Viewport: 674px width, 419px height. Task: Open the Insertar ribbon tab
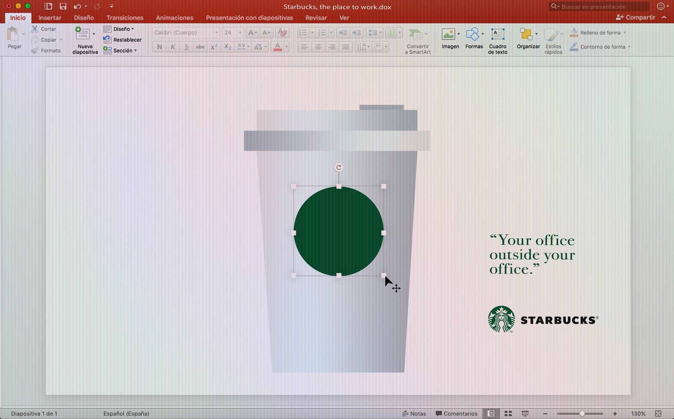[50, 18]
